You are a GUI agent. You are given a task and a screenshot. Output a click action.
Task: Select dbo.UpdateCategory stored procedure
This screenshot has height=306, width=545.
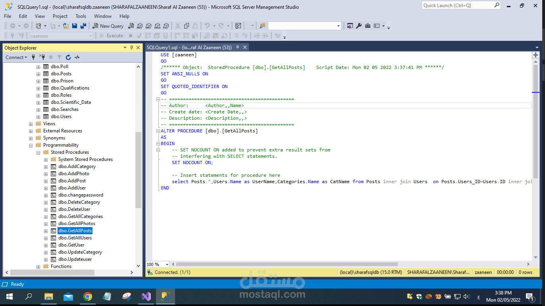[x=80, y=252]
